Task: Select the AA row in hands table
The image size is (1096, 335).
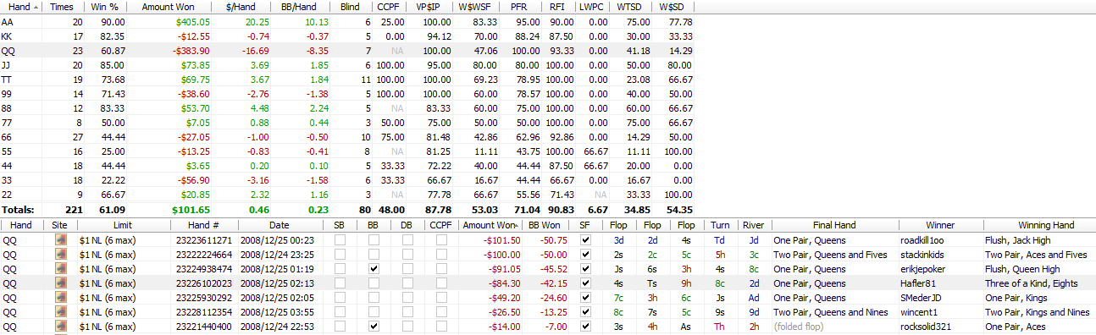Action: [347, 22]
